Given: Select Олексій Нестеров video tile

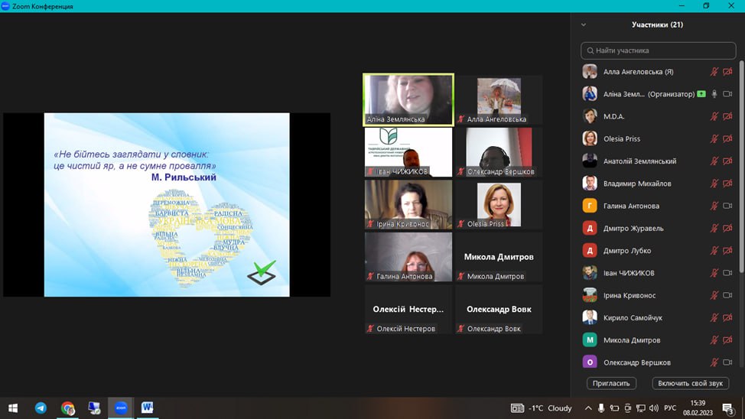Looking at the screenshot, I should [x=408, y=309].
